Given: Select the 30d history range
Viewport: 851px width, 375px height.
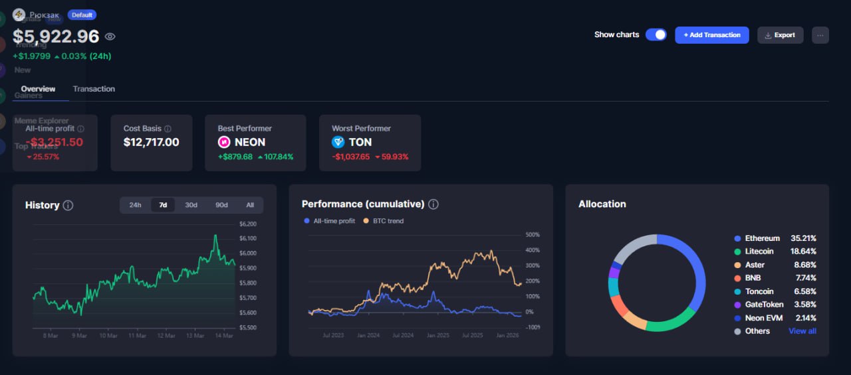Looking at the screenshot, I should 191,205.
